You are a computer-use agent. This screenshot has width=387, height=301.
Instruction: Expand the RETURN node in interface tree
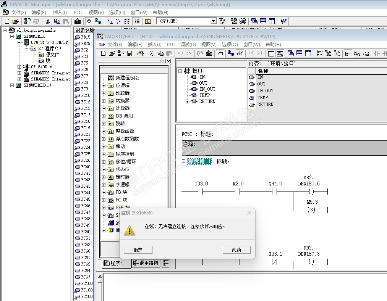(187, 101)
